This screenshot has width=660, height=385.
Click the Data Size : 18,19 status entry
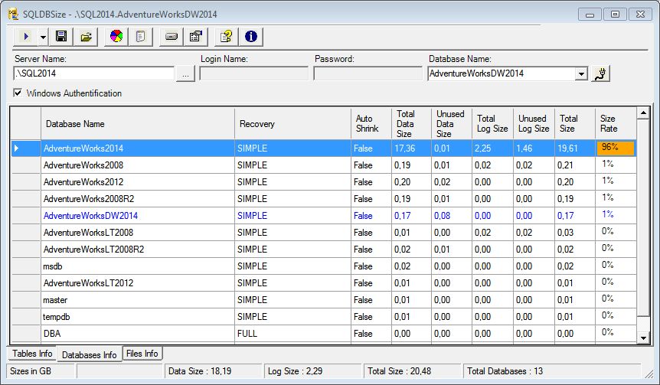coord(214,371)
